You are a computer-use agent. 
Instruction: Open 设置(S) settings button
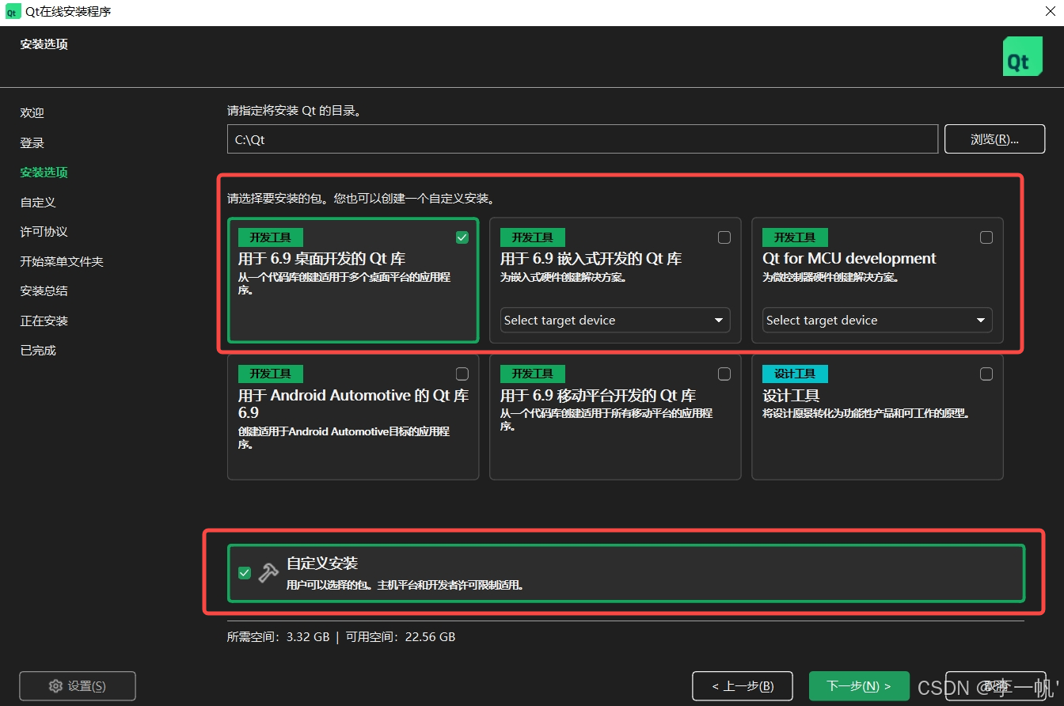[78, 686]
